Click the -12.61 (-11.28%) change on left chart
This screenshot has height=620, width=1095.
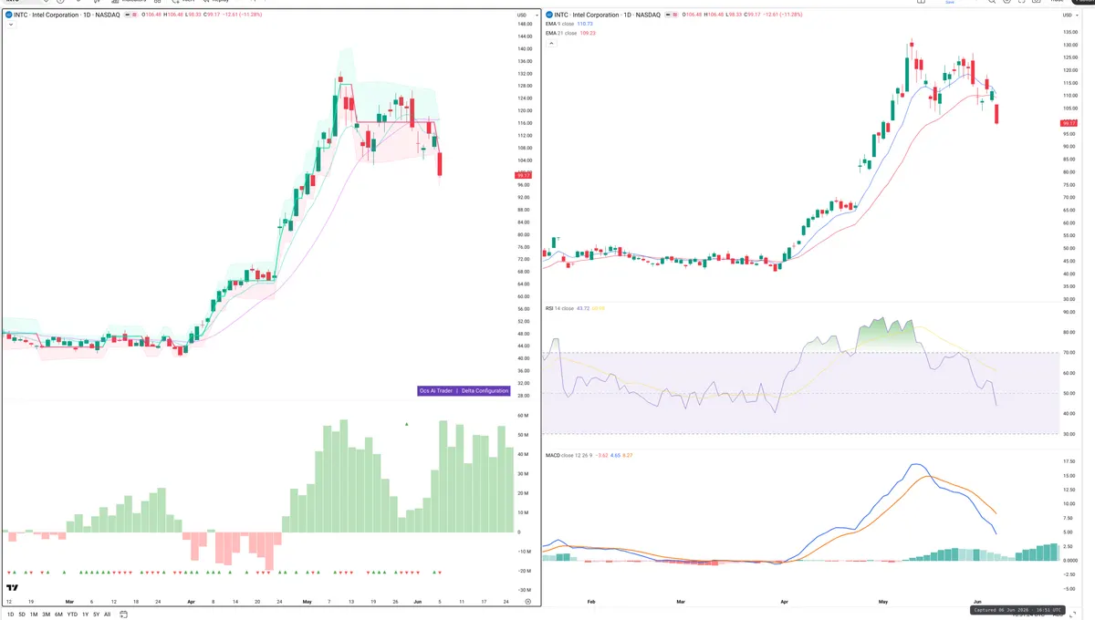(x=245, y=15)
